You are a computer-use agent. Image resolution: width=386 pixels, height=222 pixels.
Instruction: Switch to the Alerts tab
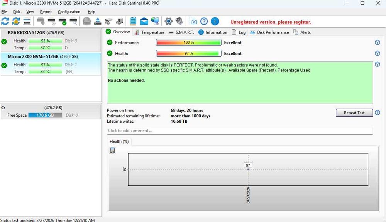(x=302, y=32)
